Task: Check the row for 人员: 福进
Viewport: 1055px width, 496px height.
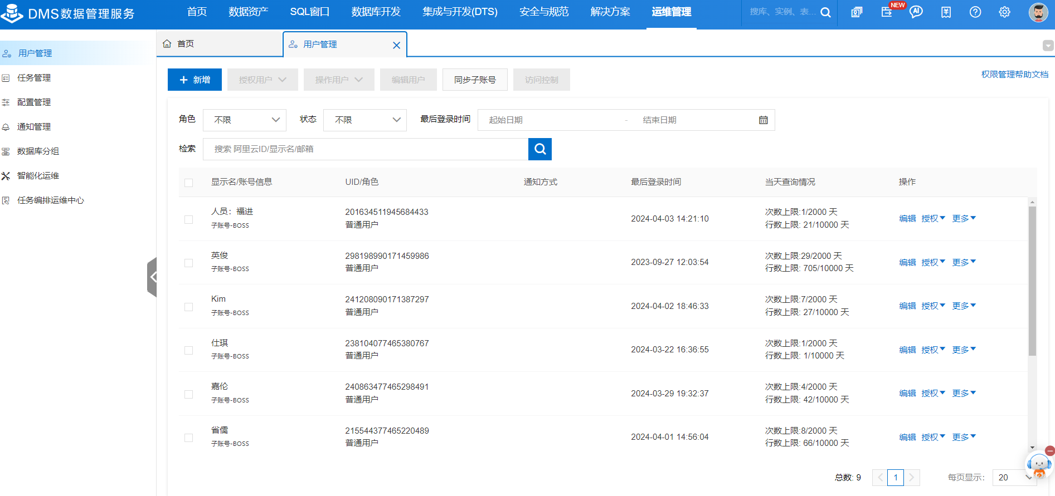Action: (x=188, y=219)
